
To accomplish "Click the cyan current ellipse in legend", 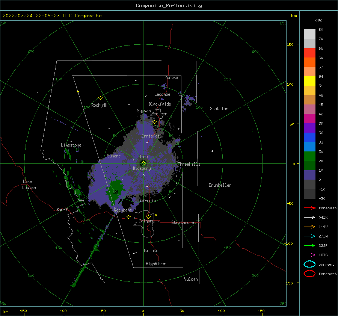I will [309, 264].
